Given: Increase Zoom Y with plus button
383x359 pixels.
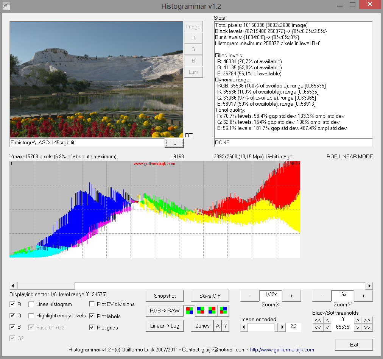Looking at the screenshot, I should point(363,296).
